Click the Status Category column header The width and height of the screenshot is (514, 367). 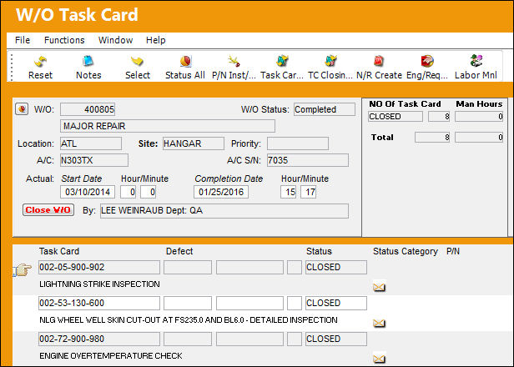point(406,251)
